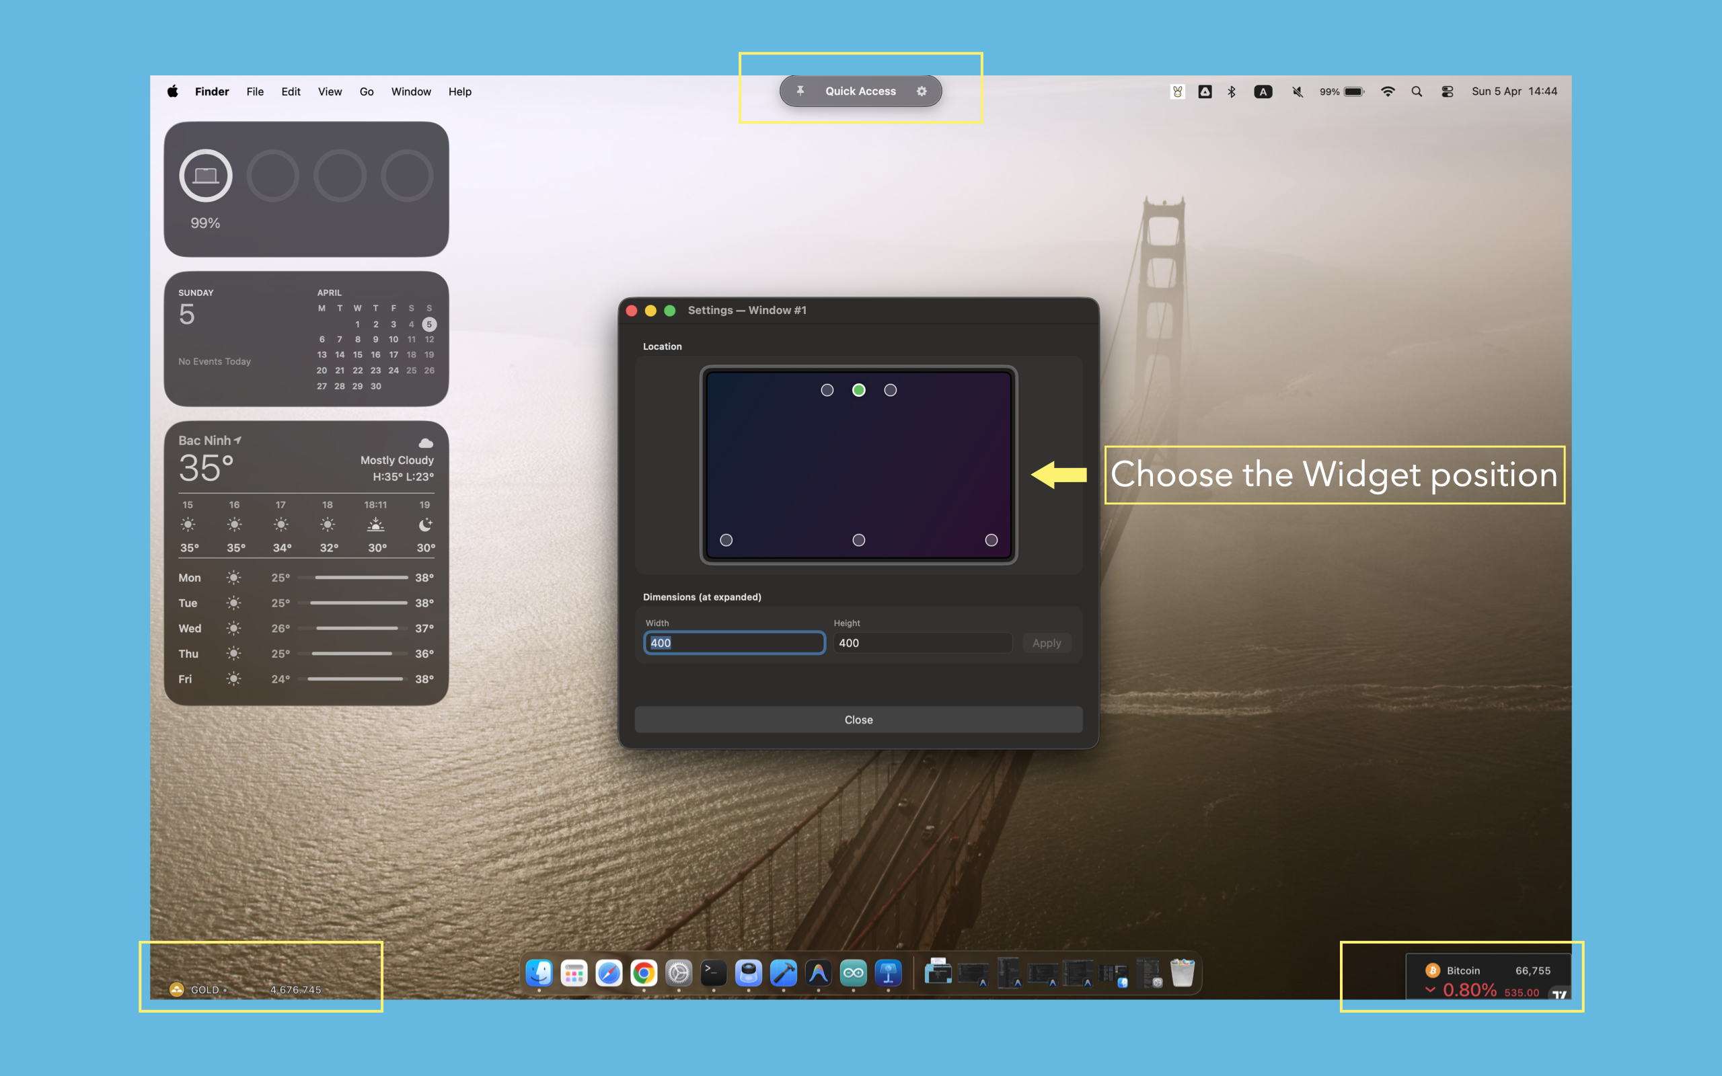Click the pin icon in Quick Access bar
Screen dimensions: 1722x1076
click(800, 91)
